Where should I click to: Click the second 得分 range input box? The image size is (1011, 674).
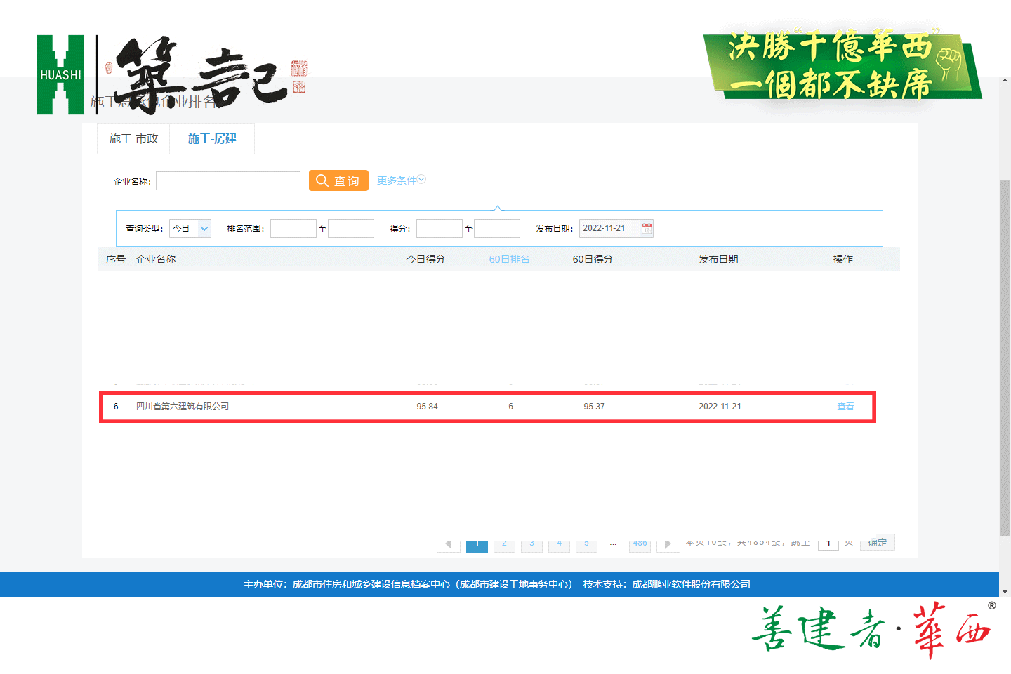(496, 229)
